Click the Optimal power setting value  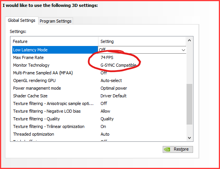tap(113, 88)
